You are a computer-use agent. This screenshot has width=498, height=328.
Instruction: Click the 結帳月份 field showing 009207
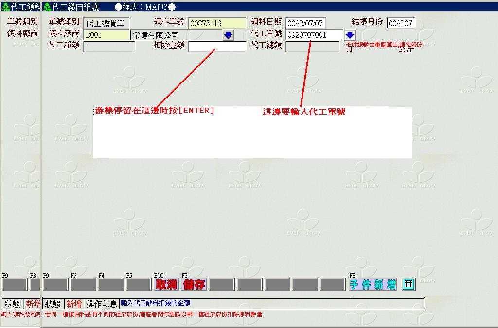point(401,23)
